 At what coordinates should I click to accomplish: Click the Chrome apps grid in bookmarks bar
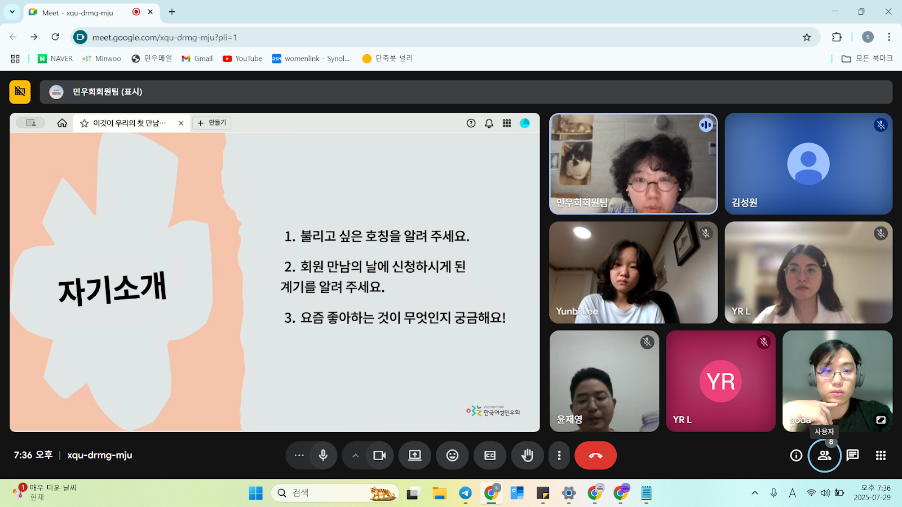point(15,59)
